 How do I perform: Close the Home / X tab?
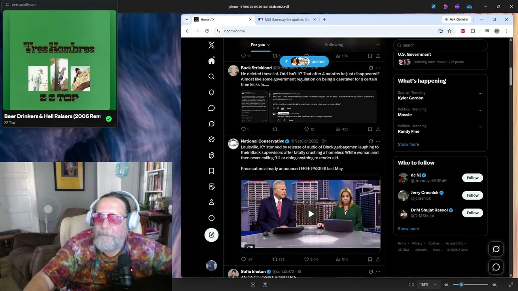point(250,19)
